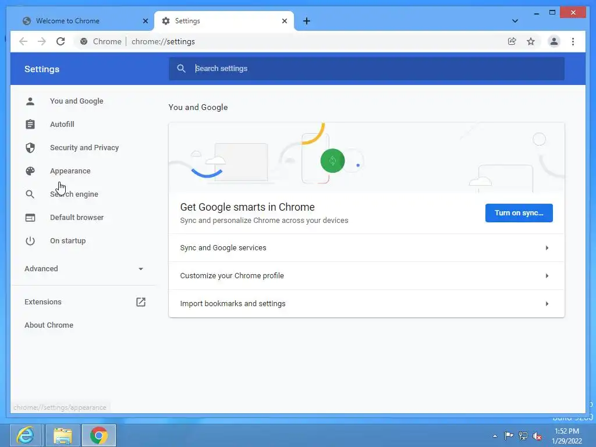This screenshot has width=596, height=447.
Task: Click arrow beside Customize your Chrome profile
Action: [547, 275]
